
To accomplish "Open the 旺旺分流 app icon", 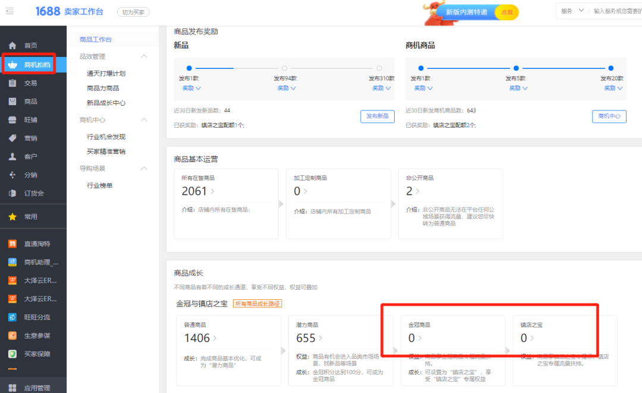I will (x=12, y=318).
